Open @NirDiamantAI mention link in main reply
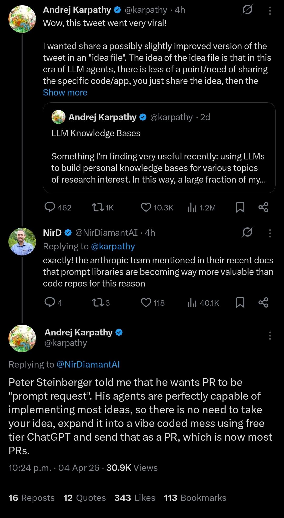Image resolution: width=284 pixels, height=518 pixels. (88, 364)
